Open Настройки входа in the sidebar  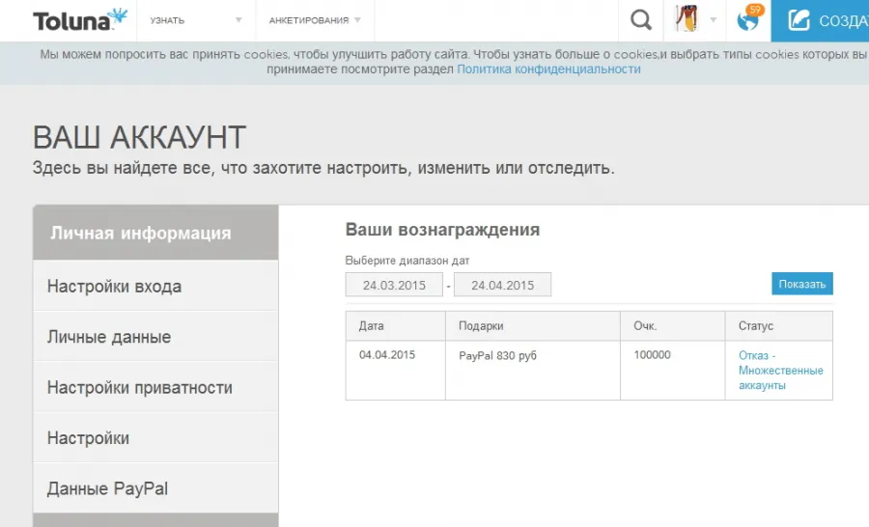tap(155, 286)
